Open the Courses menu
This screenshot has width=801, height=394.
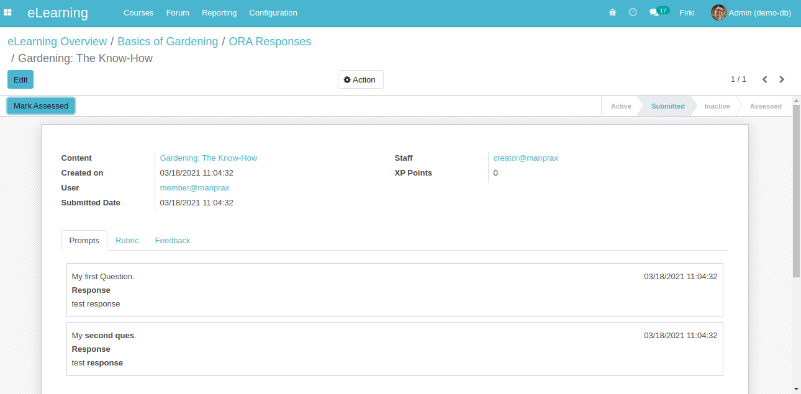138,12
